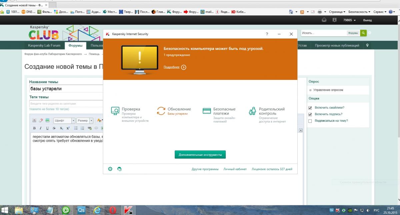Open Opera from the taskbar

pos(113,210)
